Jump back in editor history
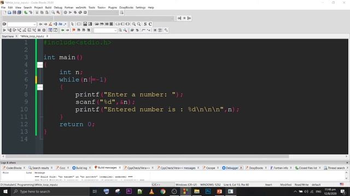 click(62, 30)
